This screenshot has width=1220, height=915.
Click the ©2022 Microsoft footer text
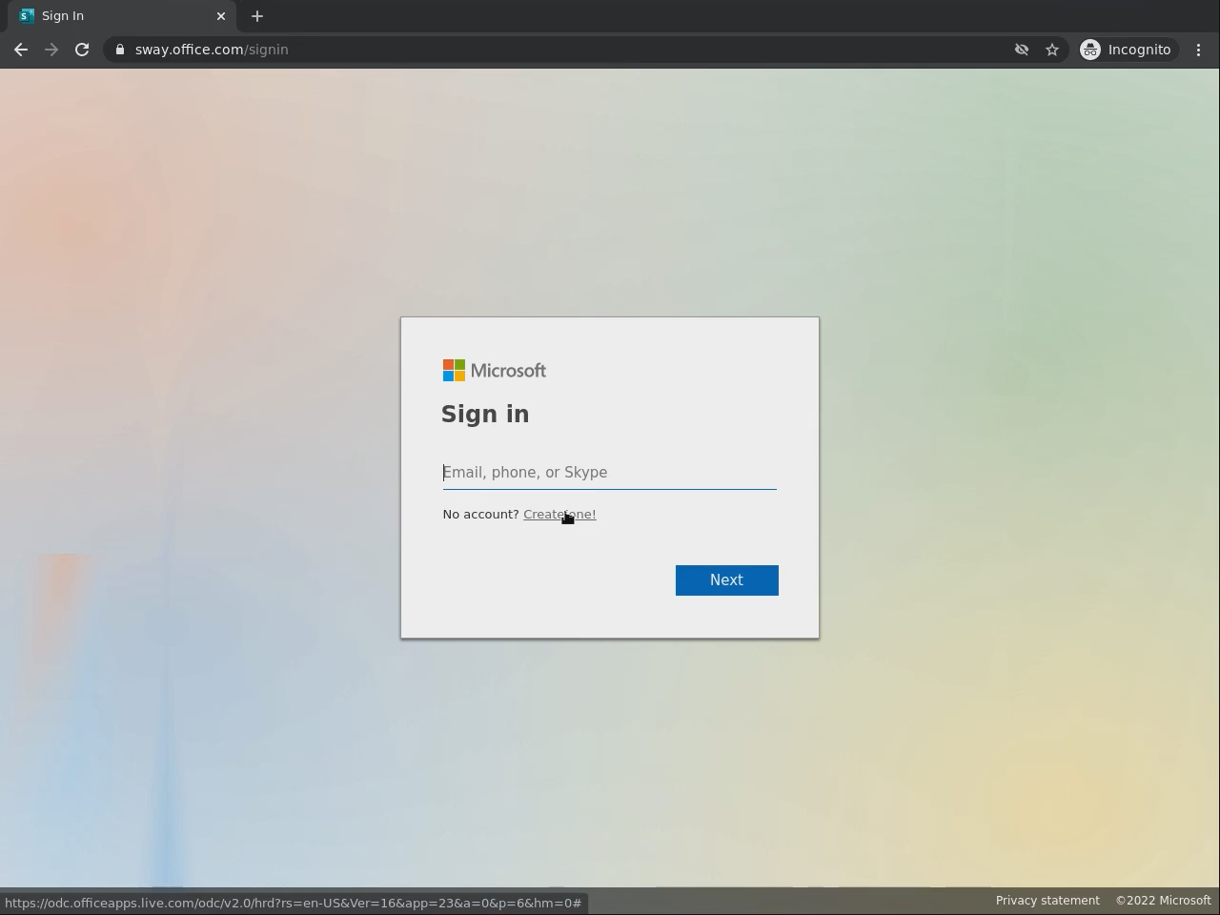(1164, 901)
